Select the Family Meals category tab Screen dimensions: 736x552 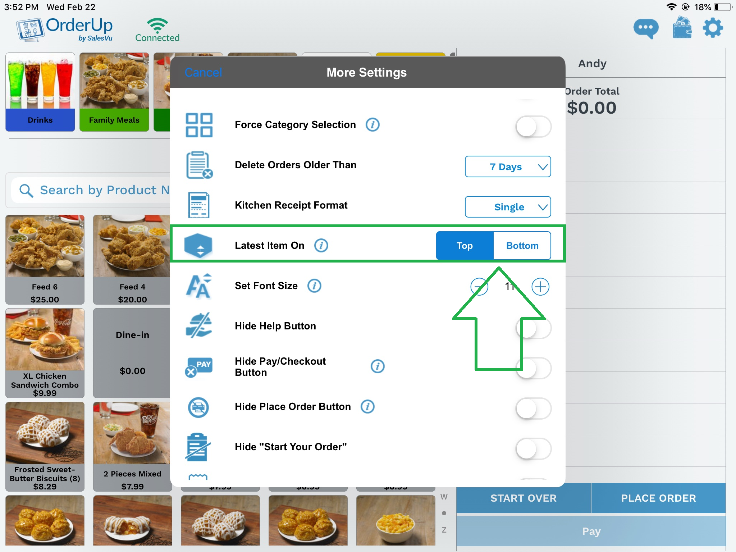click(114, 90)
